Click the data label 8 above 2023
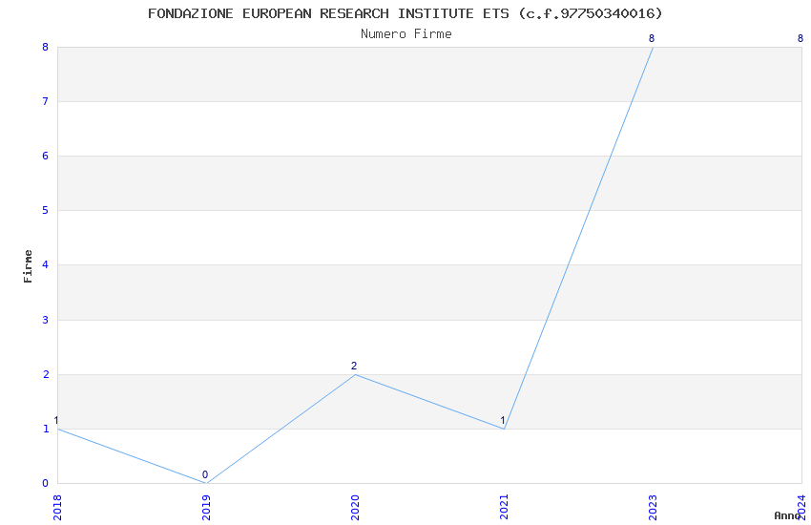Viewport: 811px width, 525px height. 651,38
